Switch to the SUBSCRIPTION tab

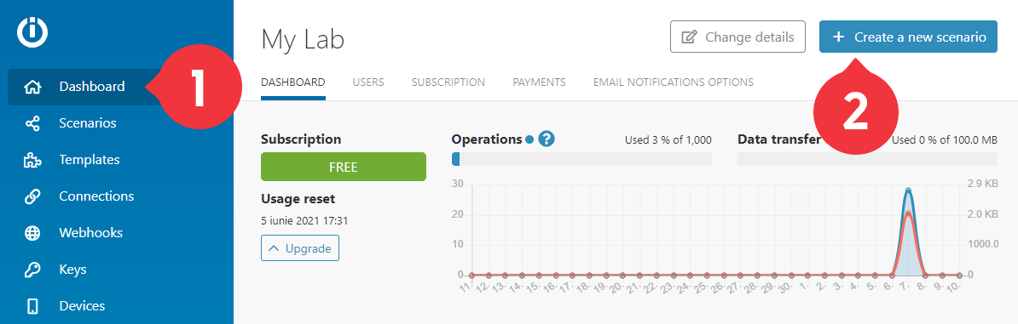pyautogui.click(x=448, y=82)
